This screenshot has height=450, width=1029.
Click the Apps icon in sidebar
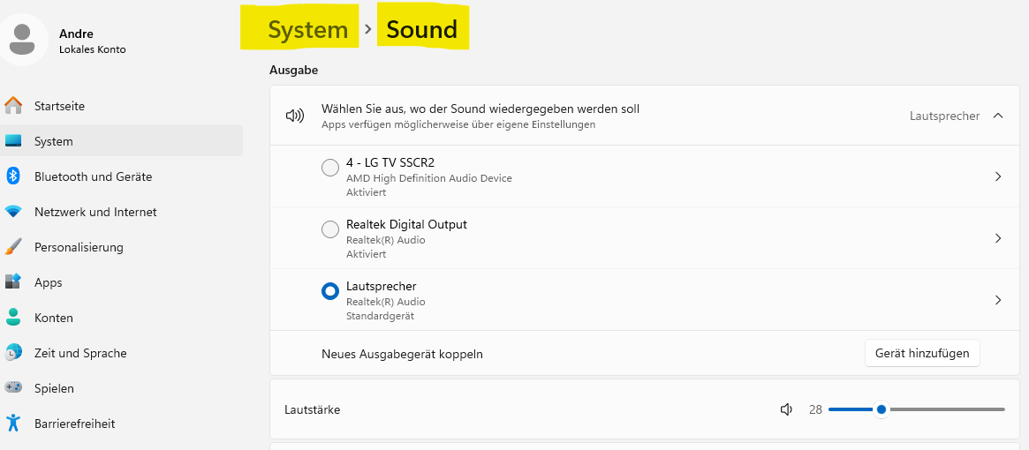click(13, 282)
